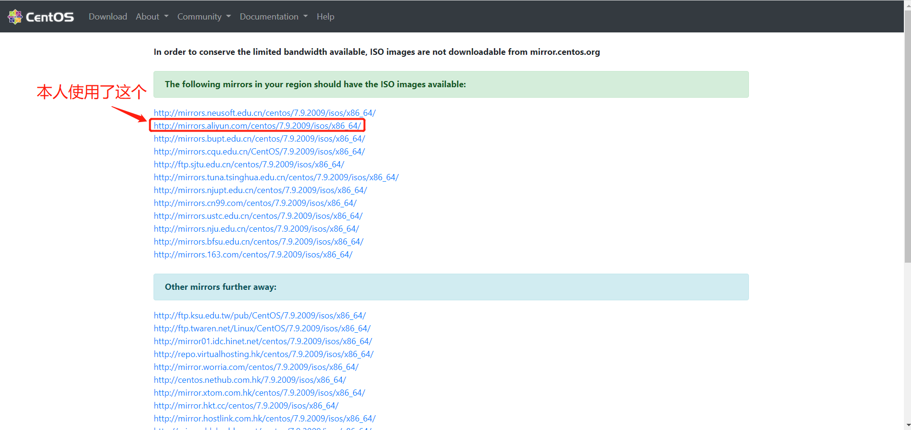The width and height of the screenshot is (911, 430).
Task: Open the mirrors.cqu.edu.cn mirror link
Action: coord(259,152)
